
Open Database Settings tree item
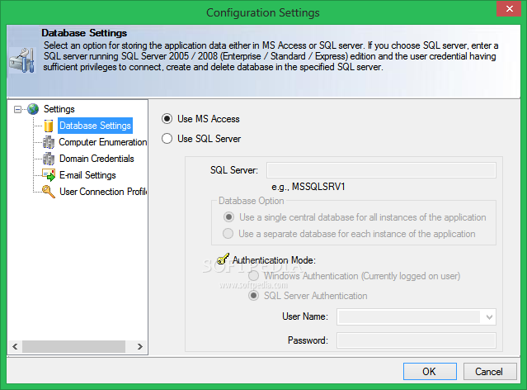pos(95,126)
